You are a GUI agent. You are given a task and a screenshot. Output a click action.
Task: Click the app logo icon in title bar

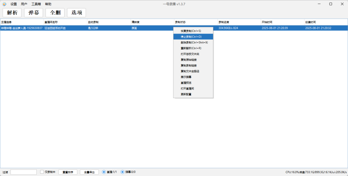pyautogui.click(x=4, y=4)
